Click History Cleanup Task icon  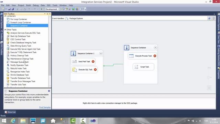8,55
